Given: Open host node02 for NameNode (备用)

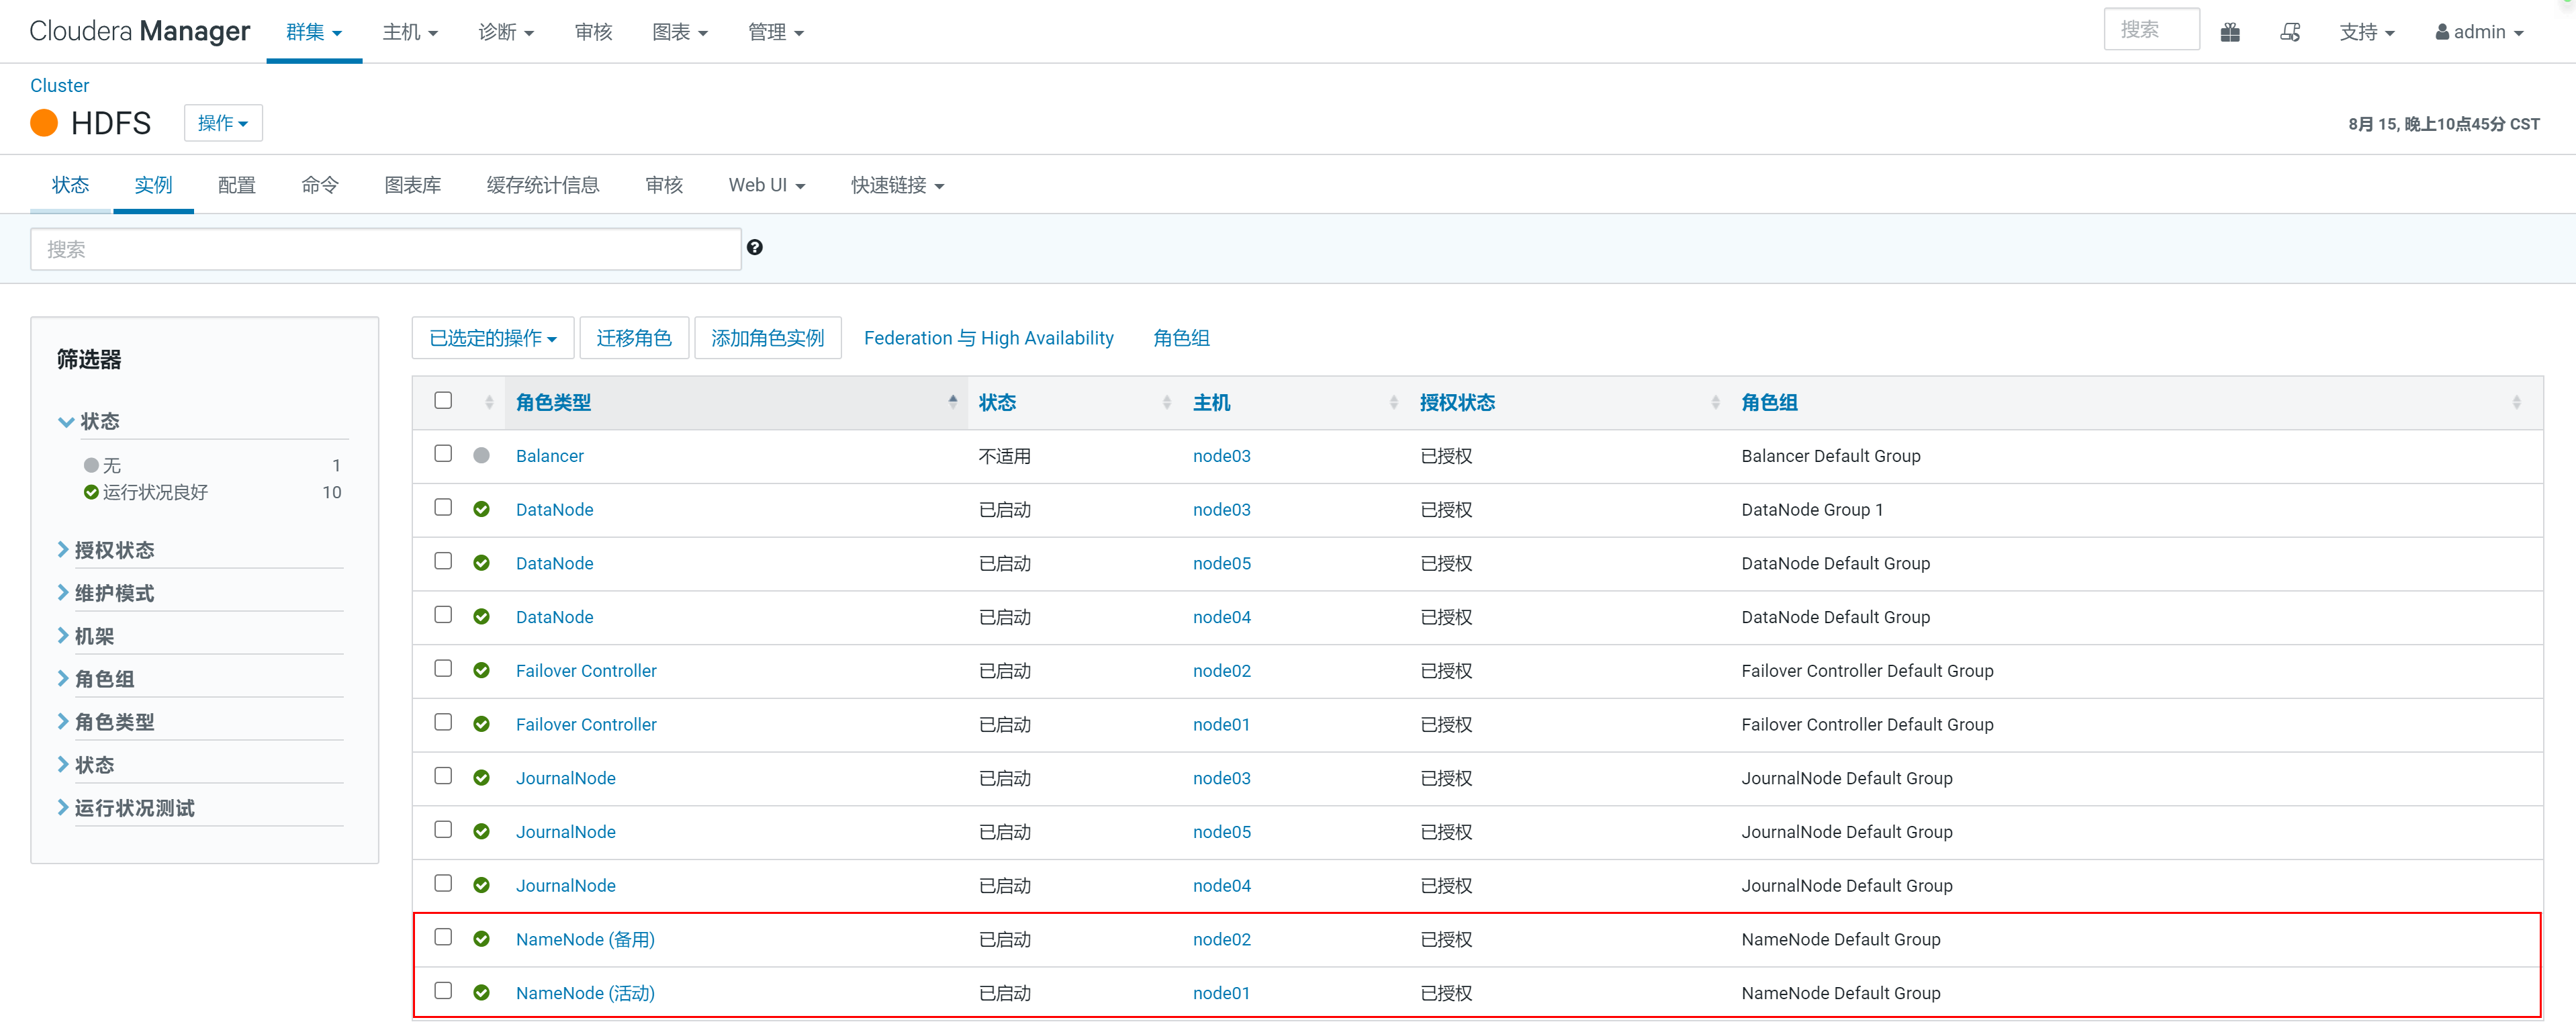Looking at the screenshot, I should click(x=1221, y=939).
